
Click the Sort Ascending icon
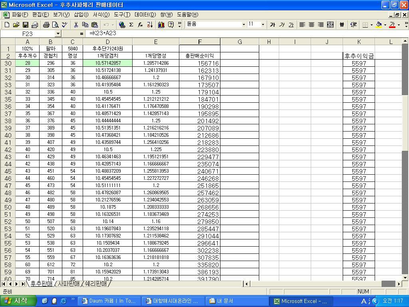(x=150, y=25)
